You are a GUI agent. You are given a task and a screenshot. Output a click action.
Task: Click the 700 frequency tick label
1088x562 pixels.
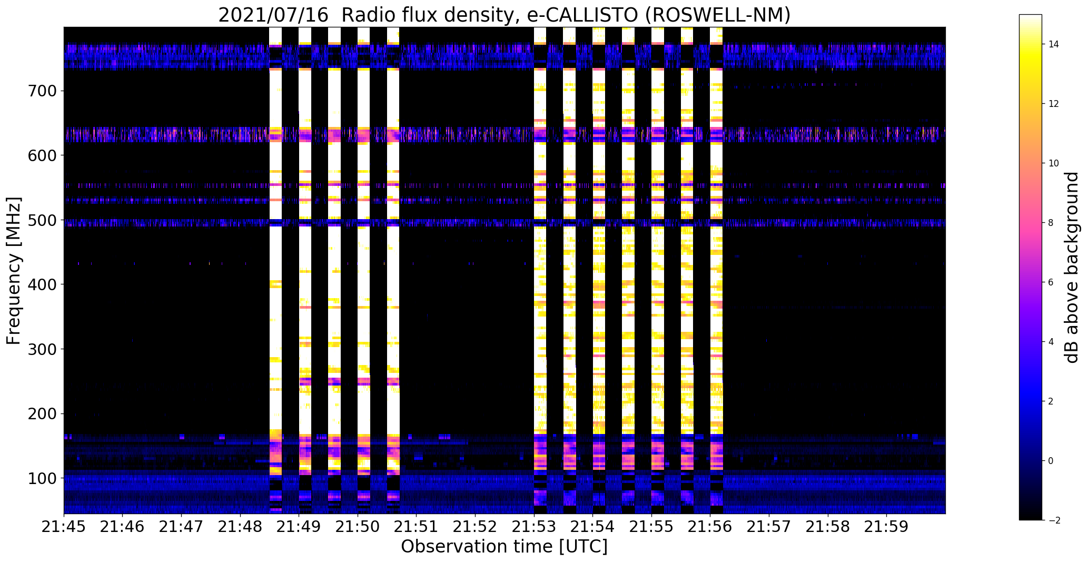pos(42,91)
